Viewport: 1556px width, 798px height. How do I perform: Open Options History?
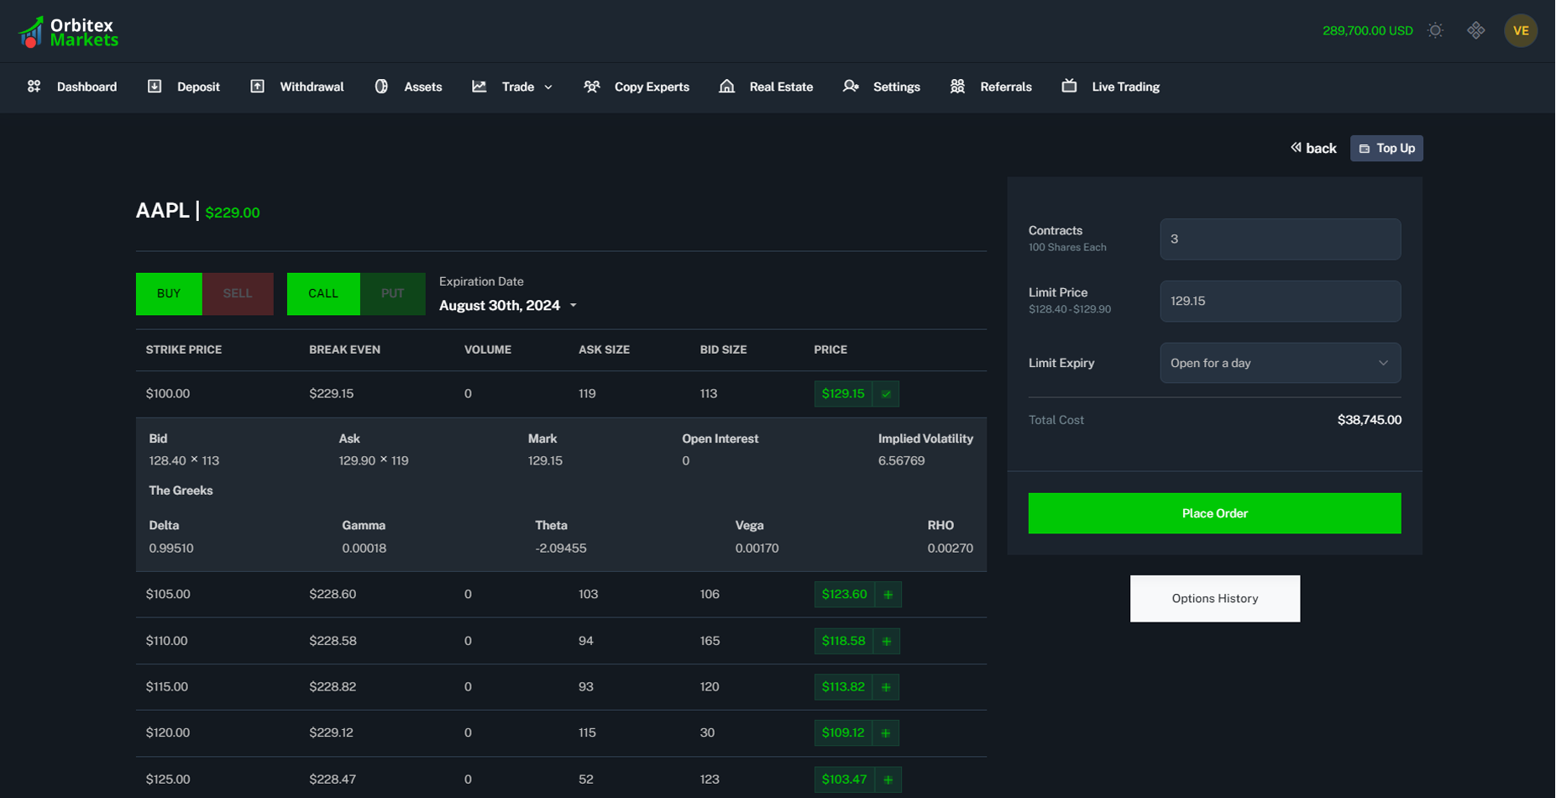(1214, 599)
